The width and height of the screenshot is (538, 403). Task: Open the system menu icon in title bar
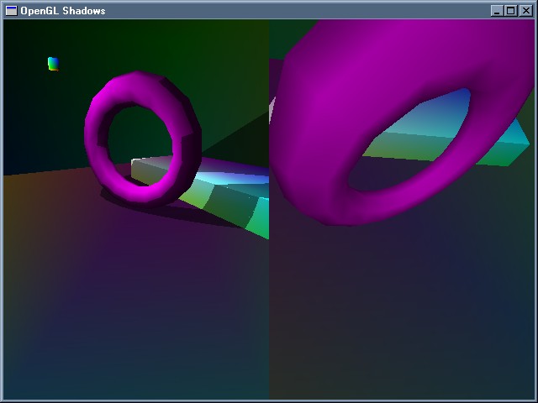tap(11, 10)
